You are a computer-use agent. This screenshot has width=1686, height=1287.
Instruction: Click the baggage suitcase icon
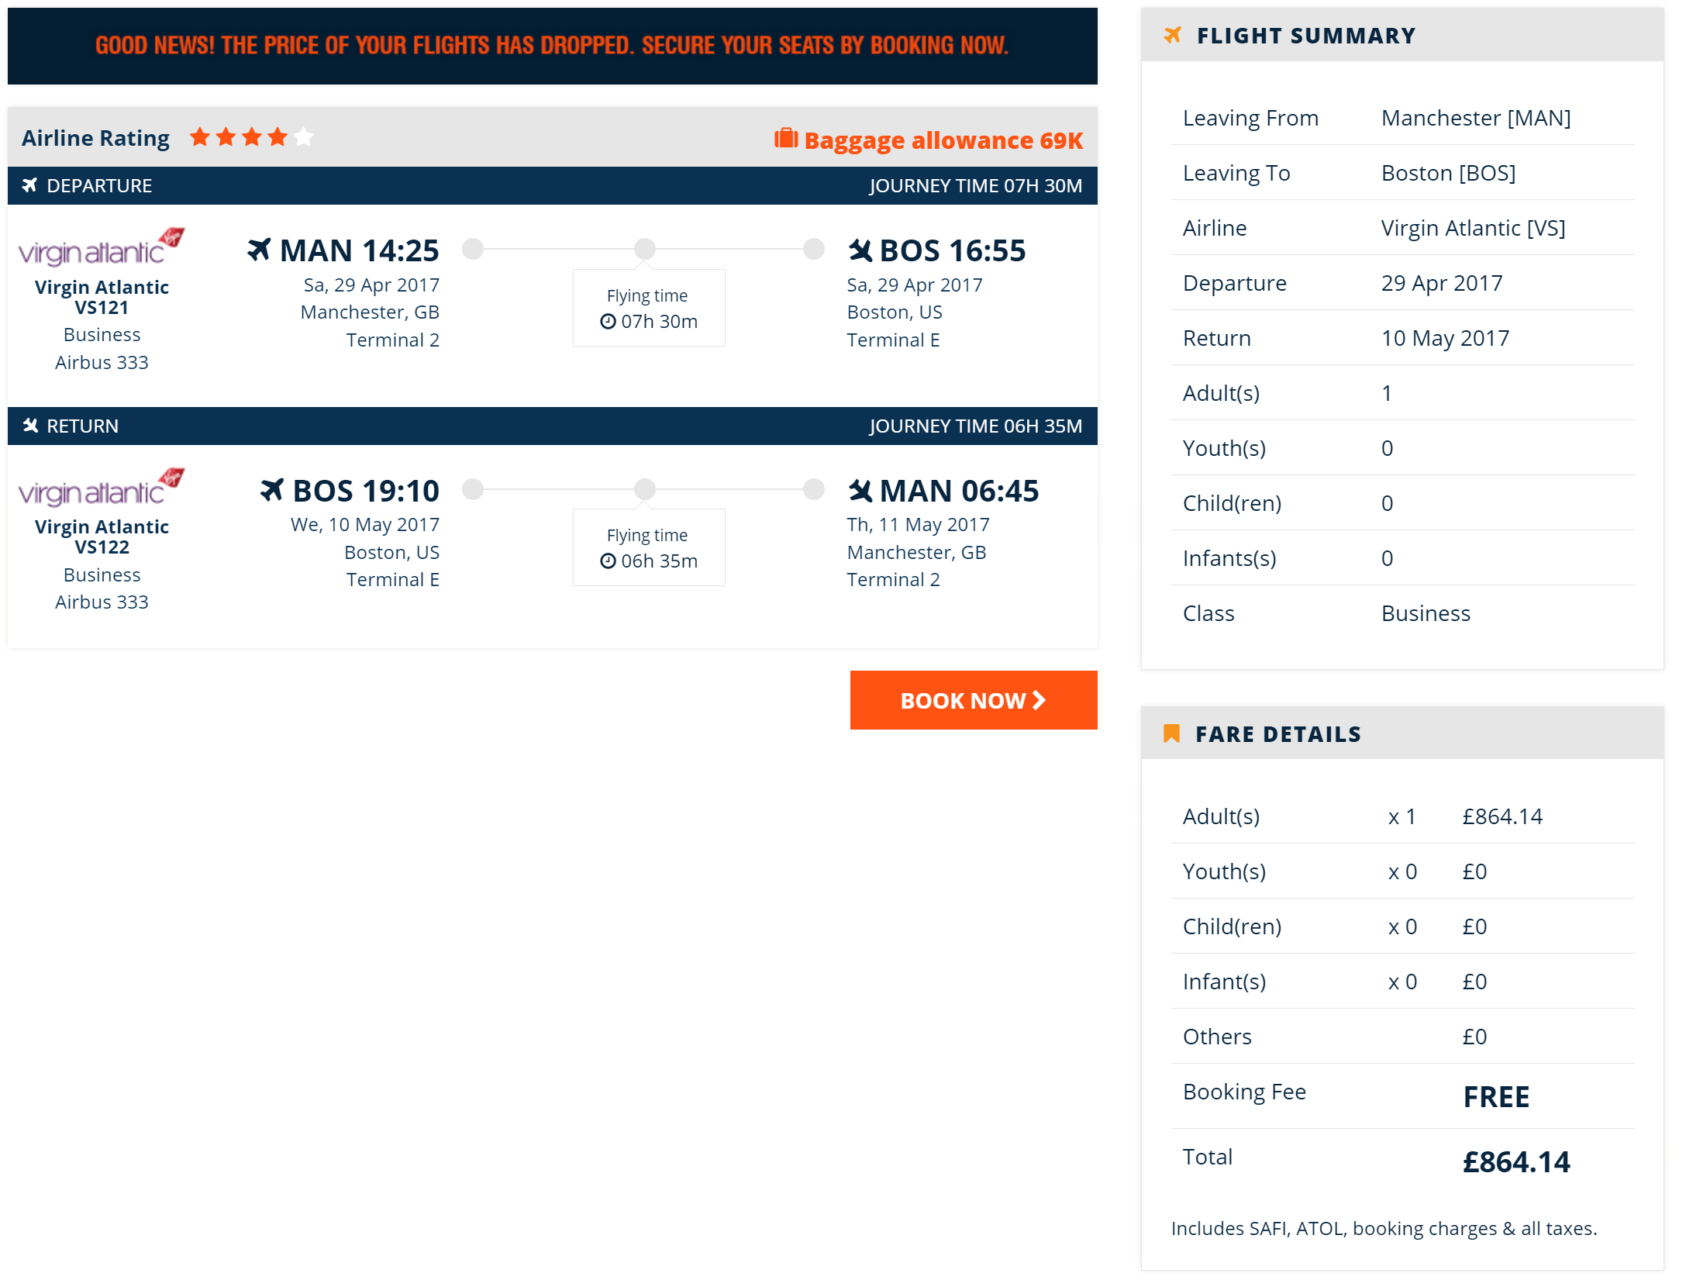point(786,139)
